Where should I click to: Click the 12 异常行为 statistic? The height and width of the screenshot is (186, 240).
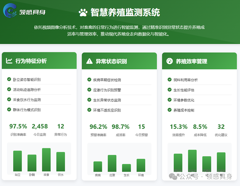[61, 130]
